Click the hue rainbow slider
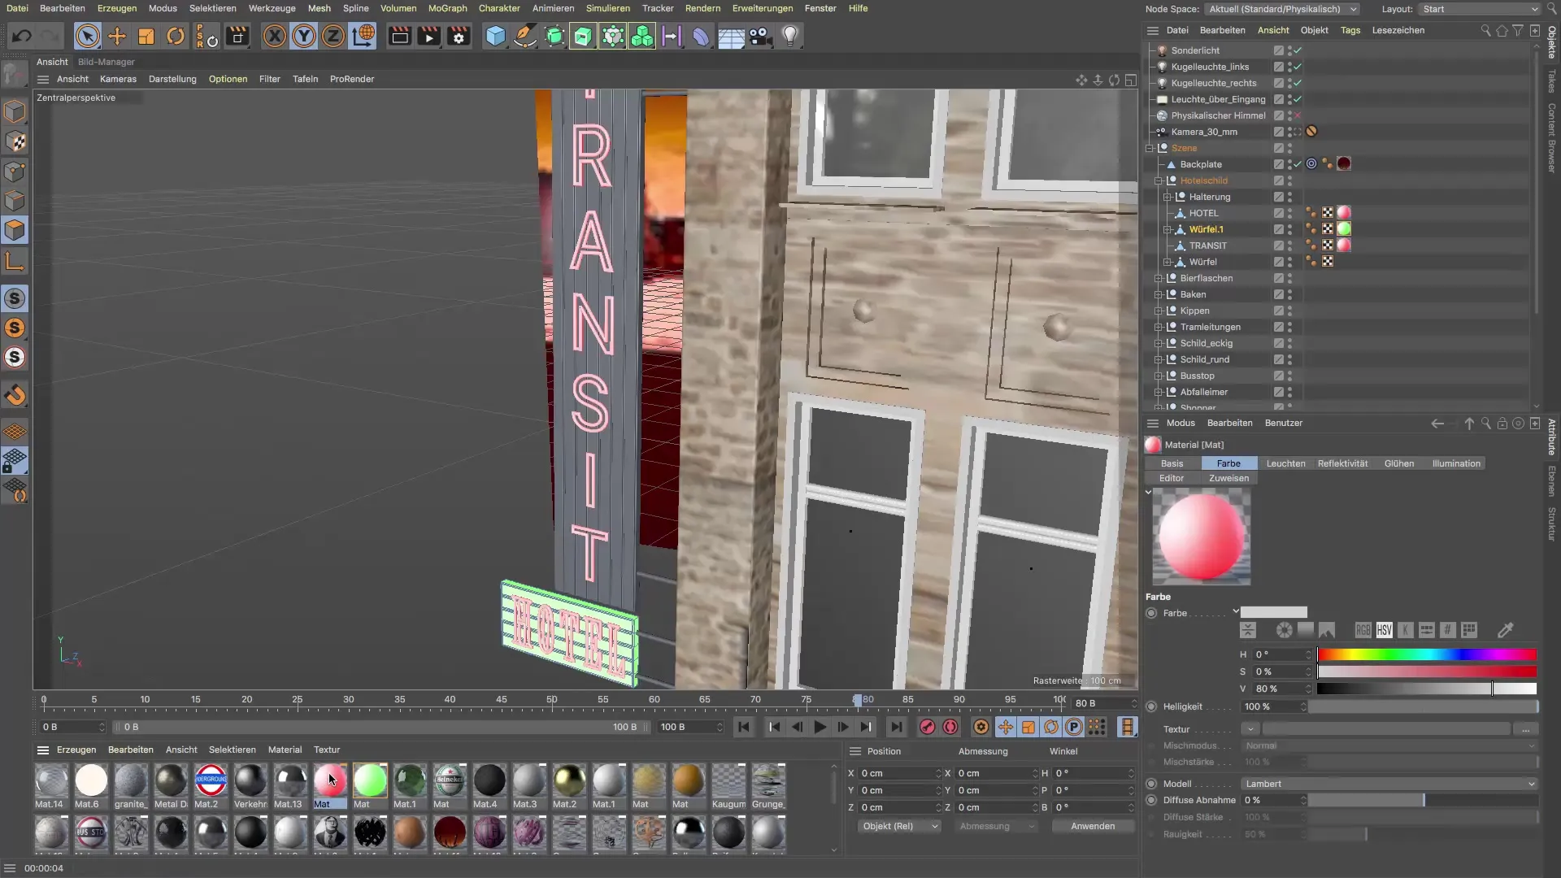 coord(1427,654)
